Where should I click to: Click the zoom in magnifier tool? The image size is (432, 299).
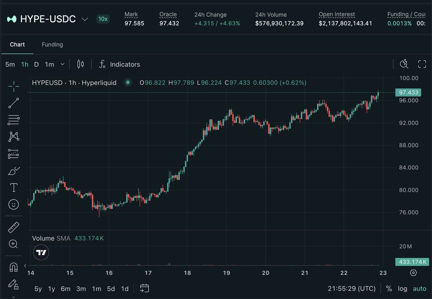(14, 244)
